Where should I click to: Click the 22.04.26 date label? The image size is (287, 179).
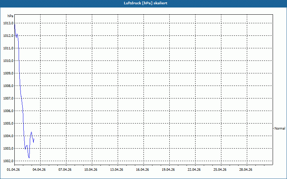194,170
